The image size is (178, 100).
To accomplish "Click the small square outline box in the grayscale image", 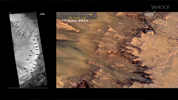I will (31, 70).
